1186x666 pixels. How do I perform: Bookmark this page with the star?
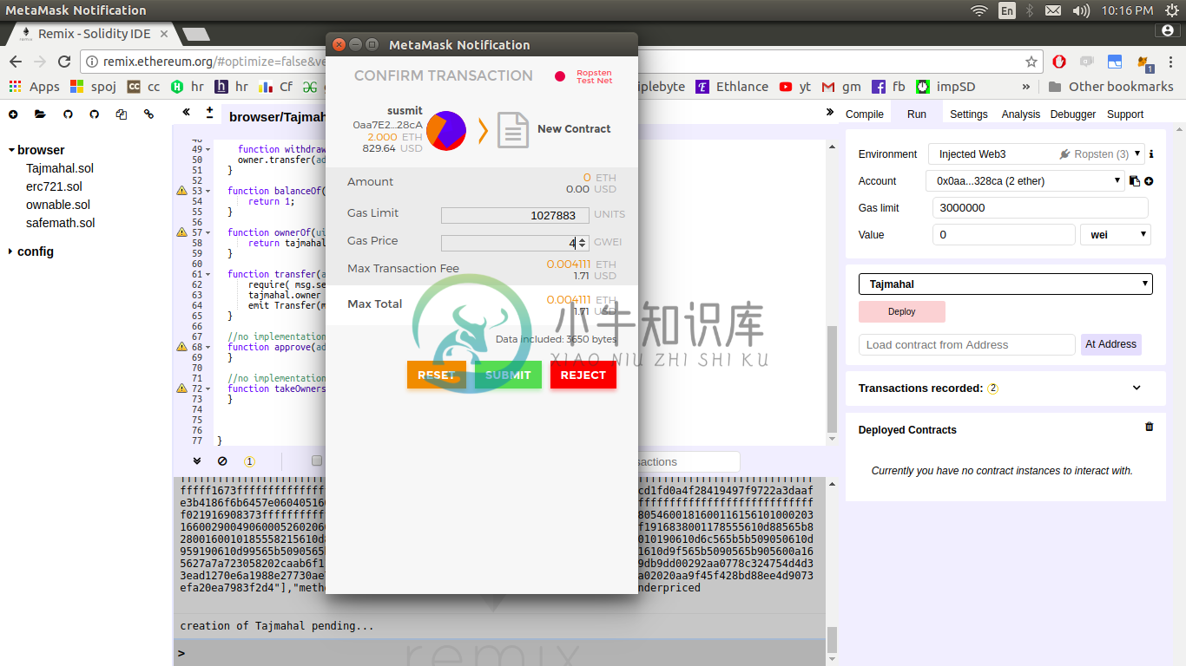click(x=1031, y=62)
